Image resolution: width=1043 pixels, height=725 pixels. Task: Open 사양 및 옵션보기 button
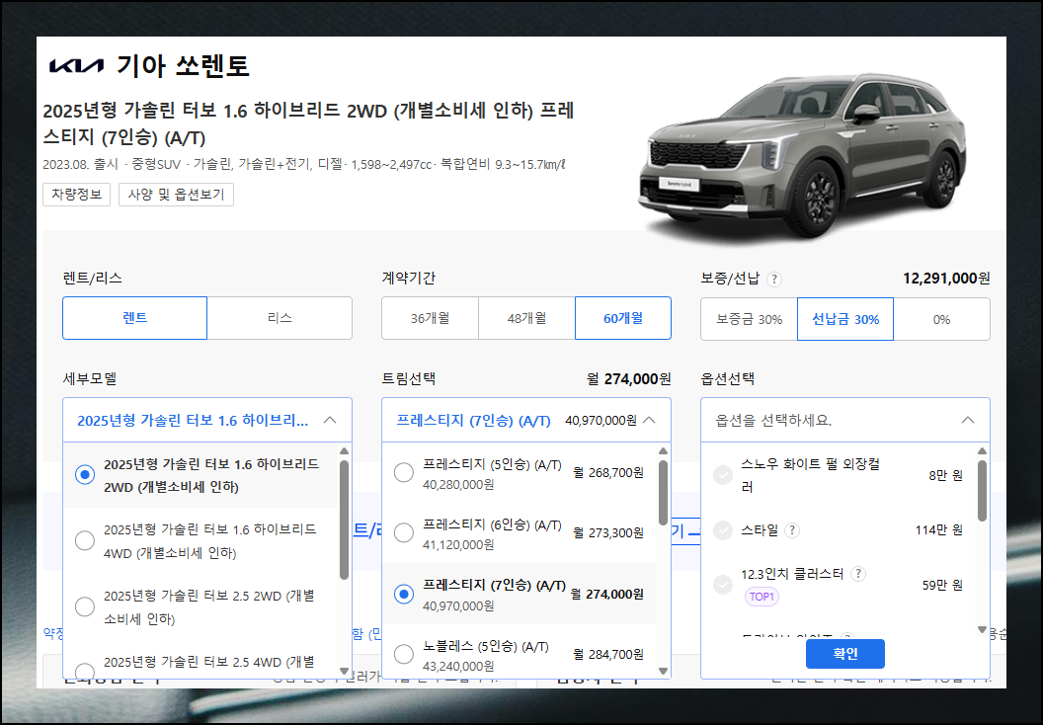(176, 195)
